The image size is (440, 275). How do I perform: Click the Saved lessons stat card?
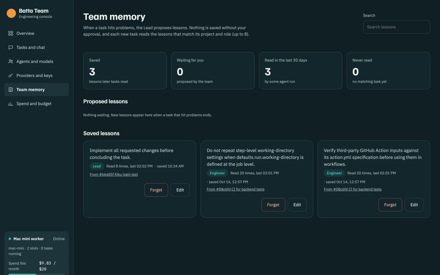click(125, 71)
